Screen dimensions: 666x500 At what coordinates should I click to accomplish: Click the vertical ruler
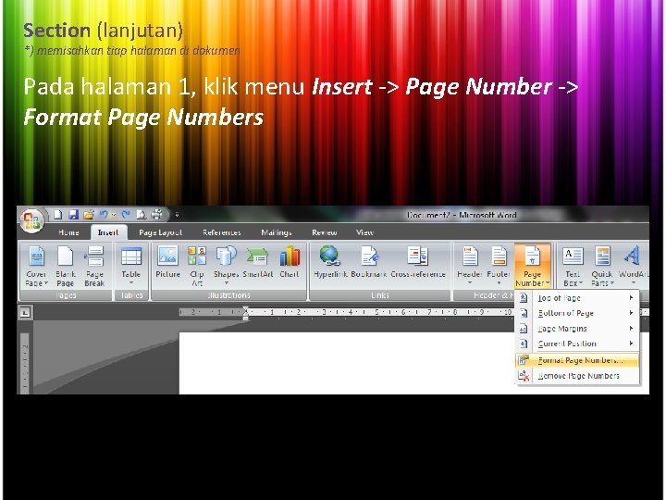25,364
